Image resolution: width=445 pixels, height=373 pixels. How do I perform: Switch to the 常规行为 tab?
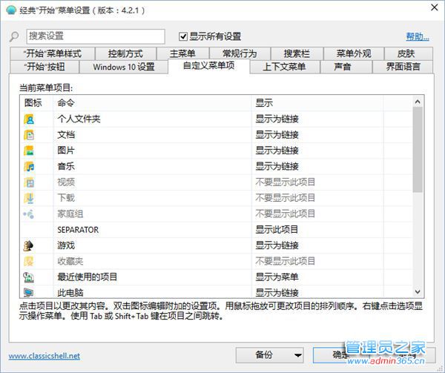click(x=240, y=53)
